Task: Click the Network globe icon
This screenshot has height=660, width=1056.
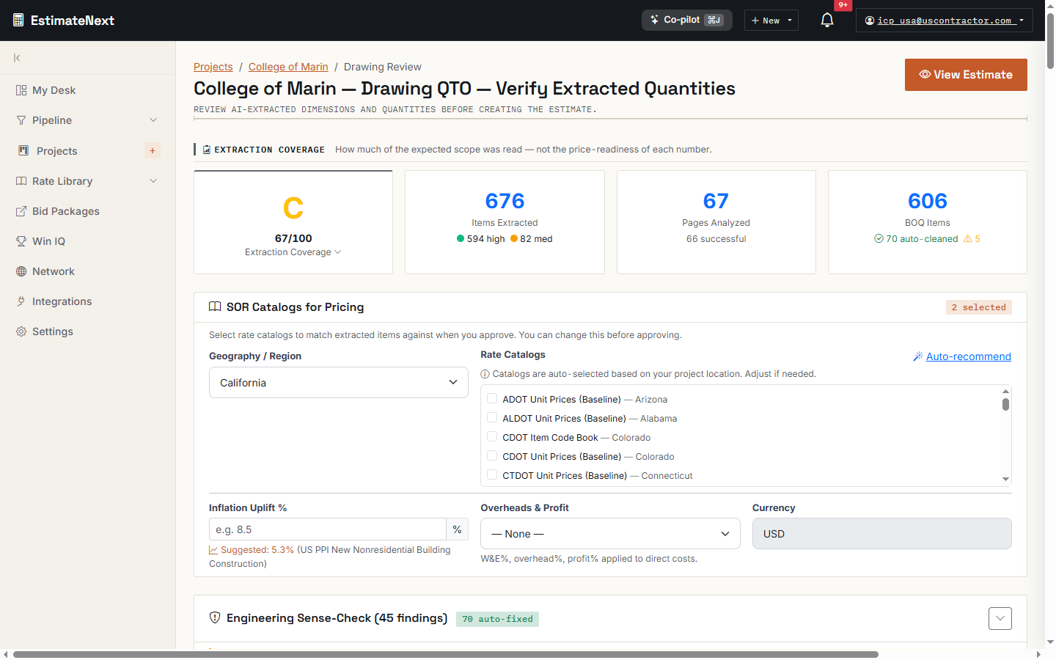Action: click(21, 271)
